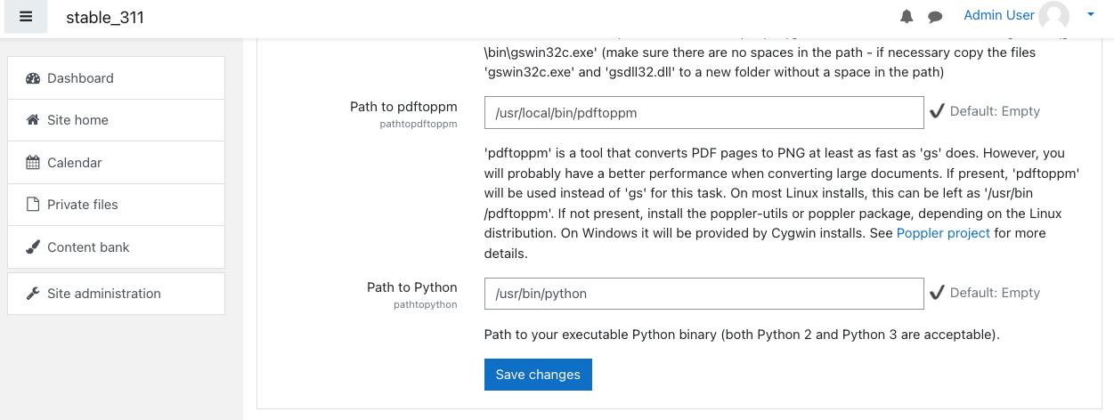
Task: Click the Content bank paintbrush icon
Action: 33,247
